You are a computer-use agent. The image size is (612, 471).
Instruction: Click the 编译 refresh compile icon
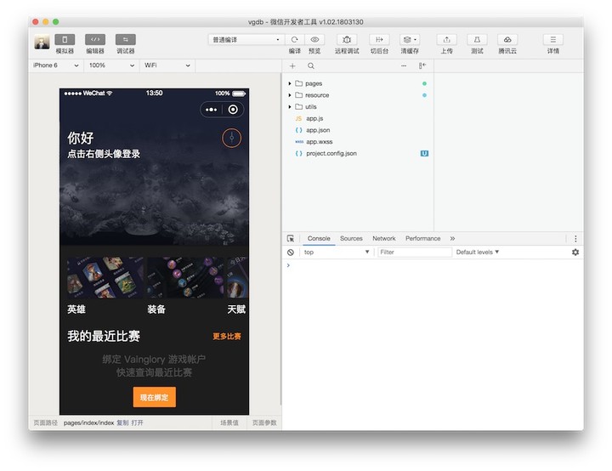coord(295,39)
